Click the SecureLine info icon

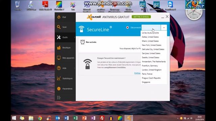pos(111,27)
